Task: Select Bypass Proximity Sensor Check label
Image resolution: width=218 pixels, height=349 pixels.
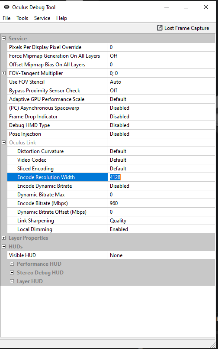Action: tap(45, 91)
